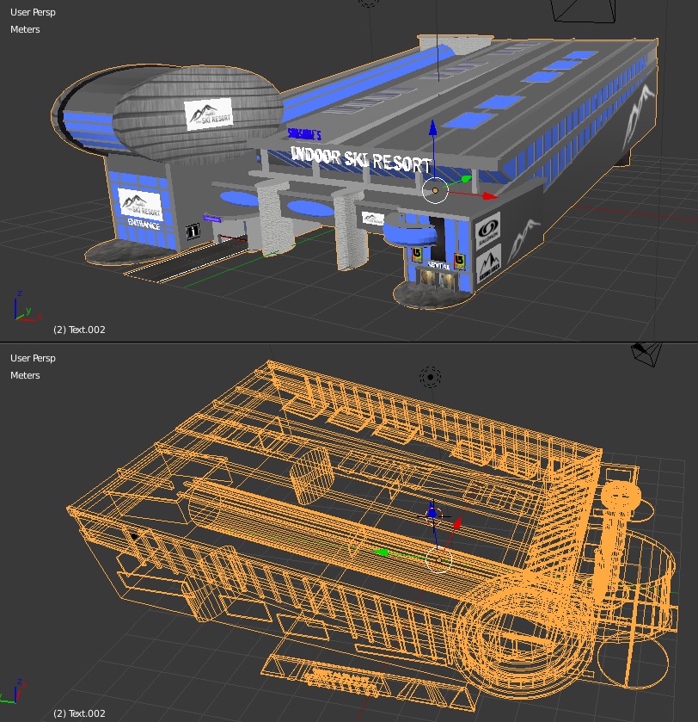Click the Text.002 label in the textured viewport
Image resolution: width=698 pixels, height=722 pixels.
point(79,330)
